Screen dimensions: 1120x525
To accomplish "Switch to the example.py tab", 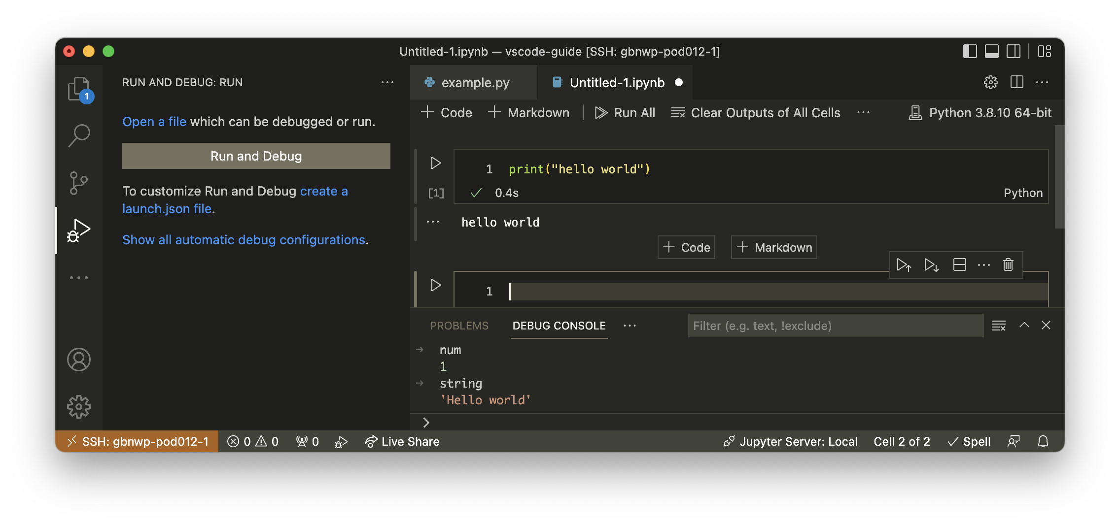I will pos(473,82).
